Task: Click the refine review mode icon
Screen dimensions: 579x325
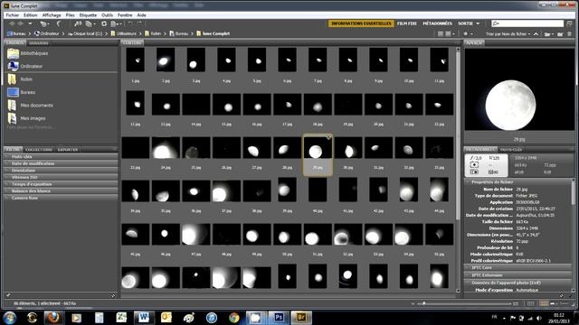Action: (x=90, y=24)
